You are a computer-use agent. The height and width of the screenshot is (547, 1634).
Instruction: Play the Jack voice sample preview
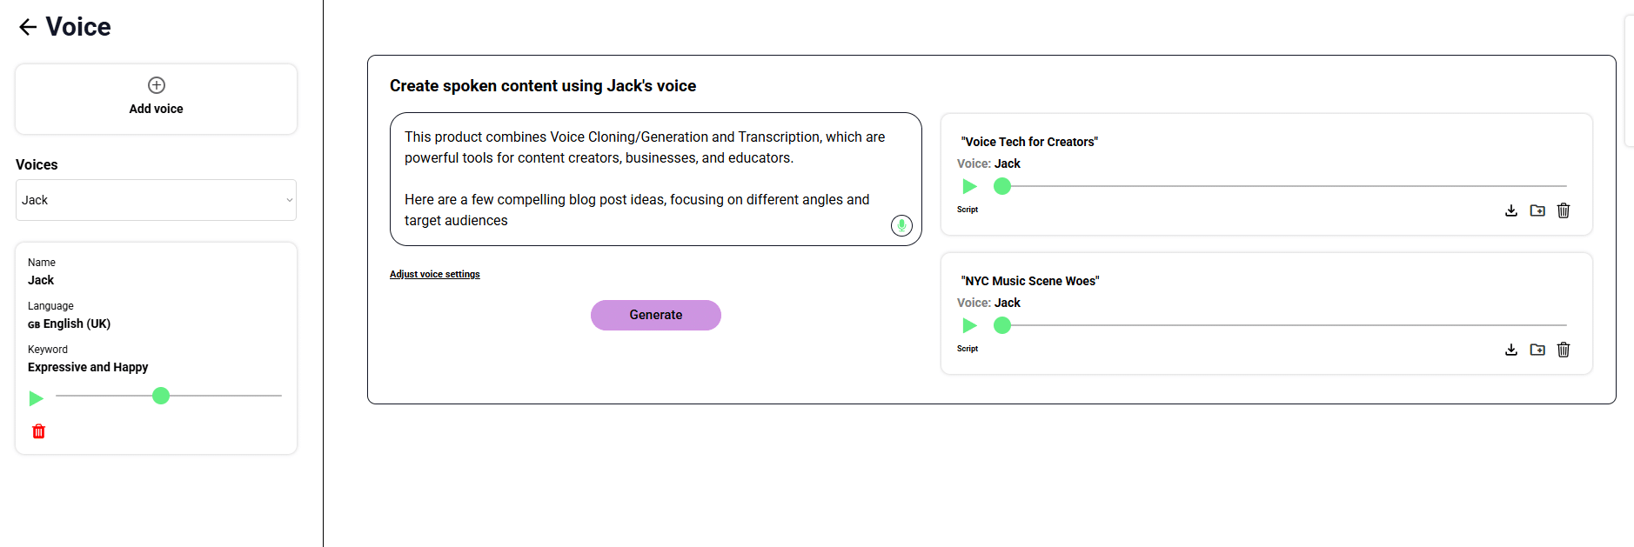(x=36, y=398)
